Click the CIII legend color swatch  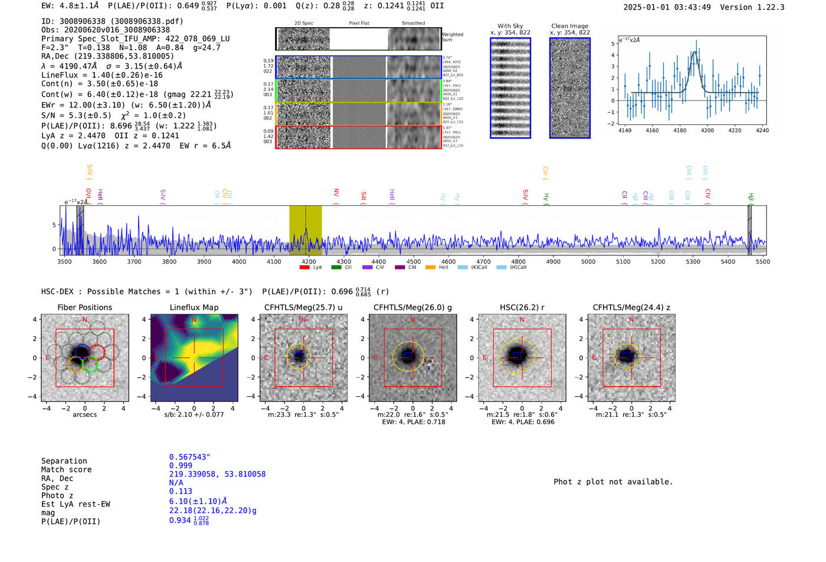pyautogui.click(x=399, y=267)
